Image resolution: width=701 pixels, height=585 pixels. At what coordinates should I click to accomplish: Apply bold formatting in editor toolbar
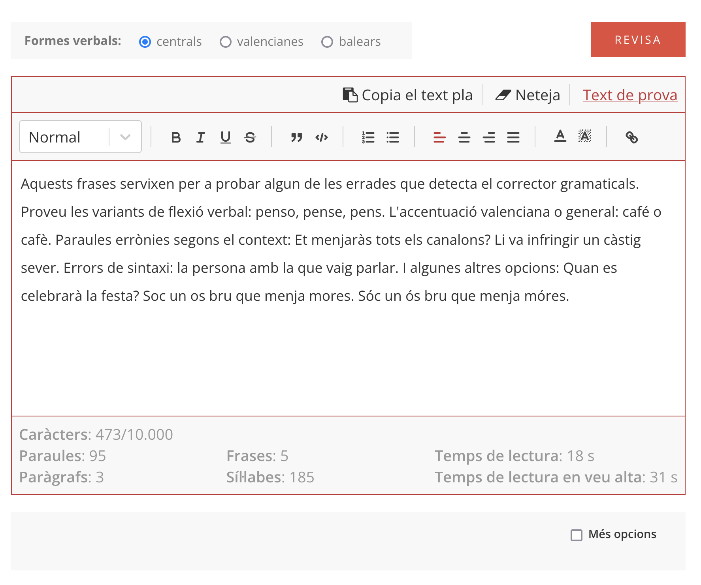pos(176,137)
